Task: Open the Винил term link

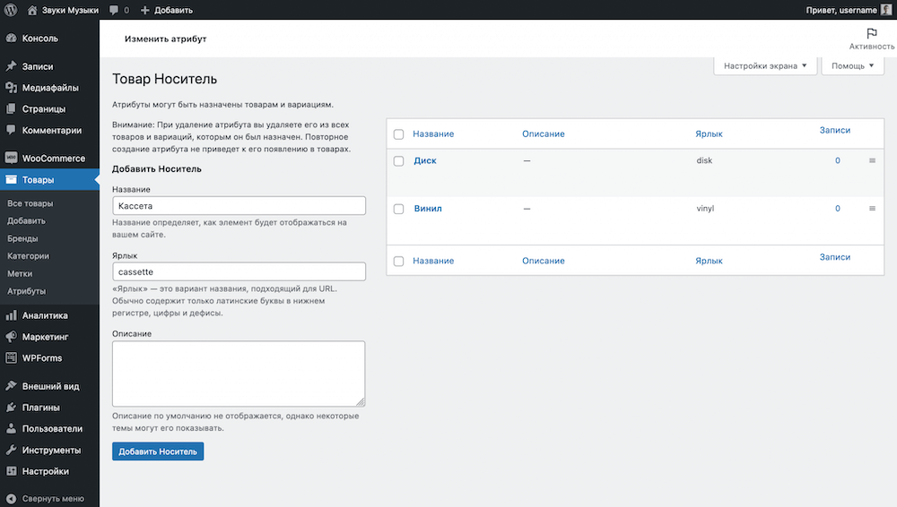Action: coord(428,209)
